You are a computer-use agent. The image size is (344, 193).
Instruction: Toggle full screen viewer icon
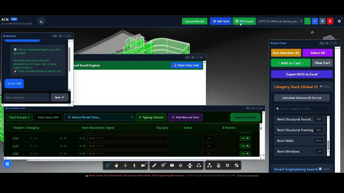coord(236,165)
